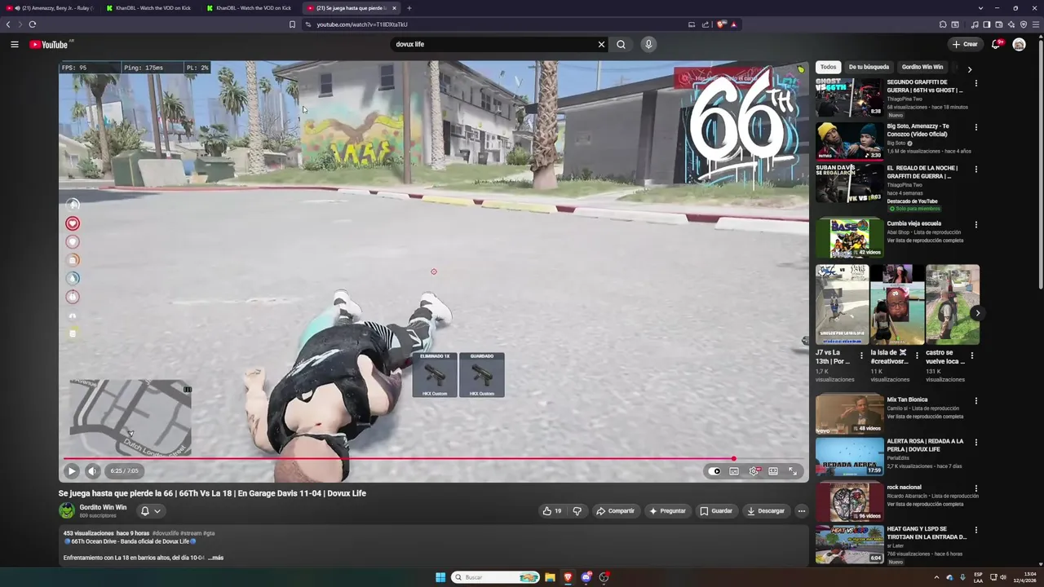Open options for Segundo Graffiti video
This screenshot has width=1044, height=587.
pyautogui.click(x=975, y=83)
